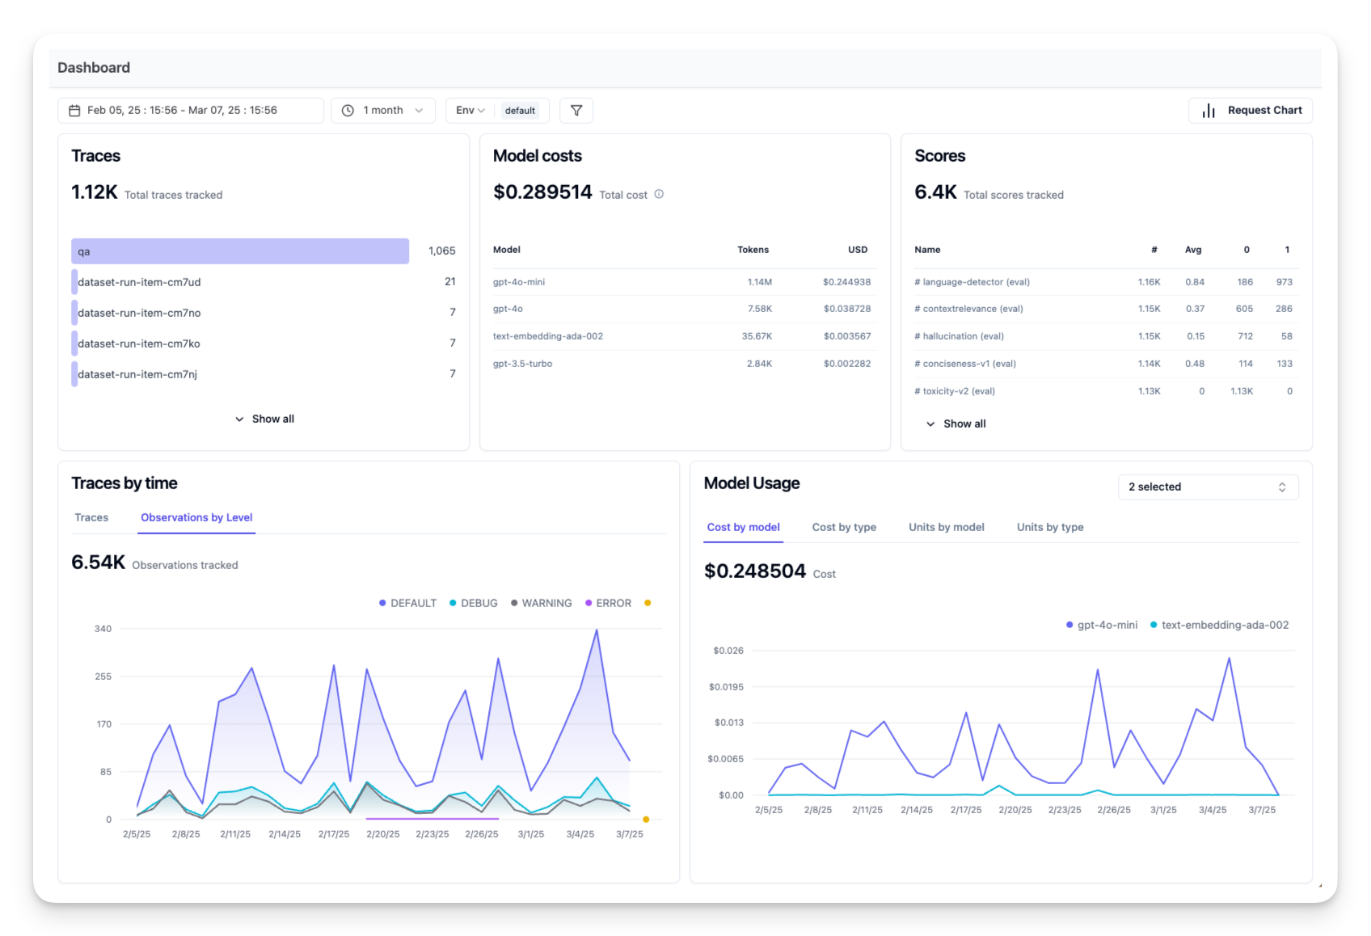Toggle the gpt-4o-mini legend in Model Usage

pyautogui.click(x=1101, y=625)
